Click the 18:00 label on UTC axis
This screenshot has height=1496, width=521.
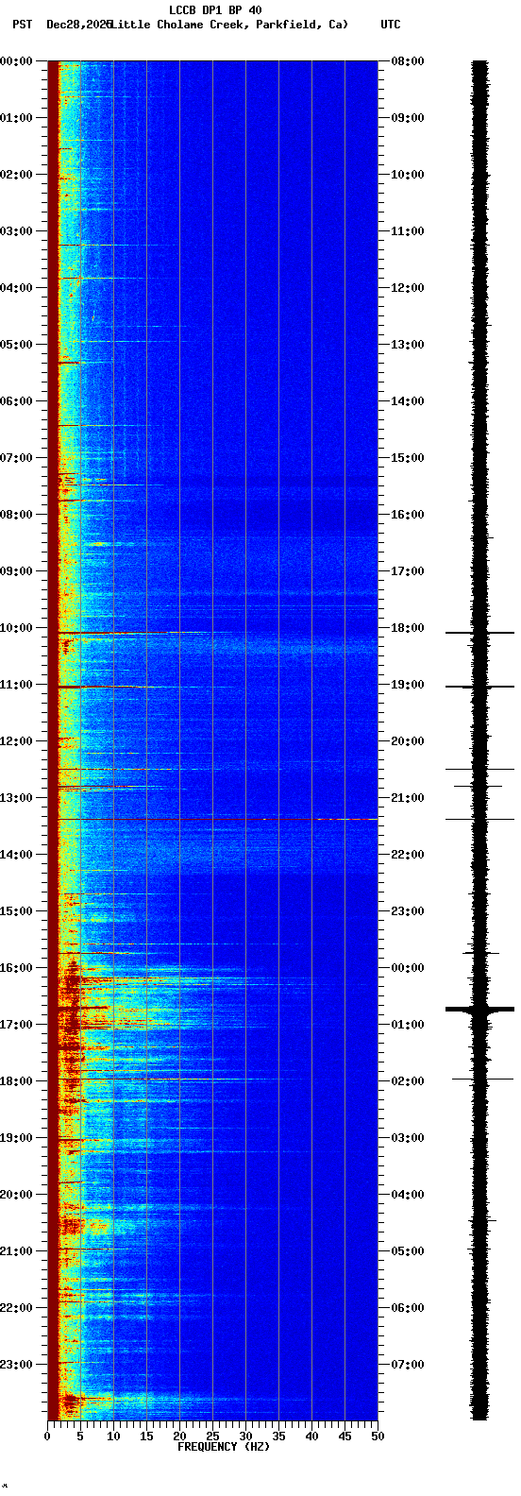[408, 628]
